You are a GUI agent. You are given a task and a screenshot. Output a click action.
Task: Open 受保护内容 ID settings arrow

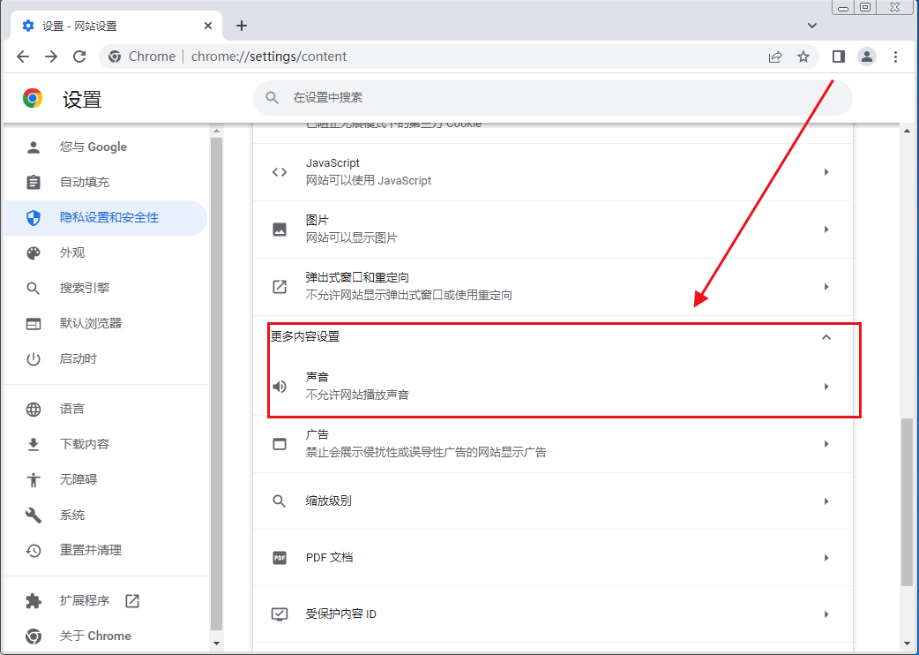pos(826,614)
